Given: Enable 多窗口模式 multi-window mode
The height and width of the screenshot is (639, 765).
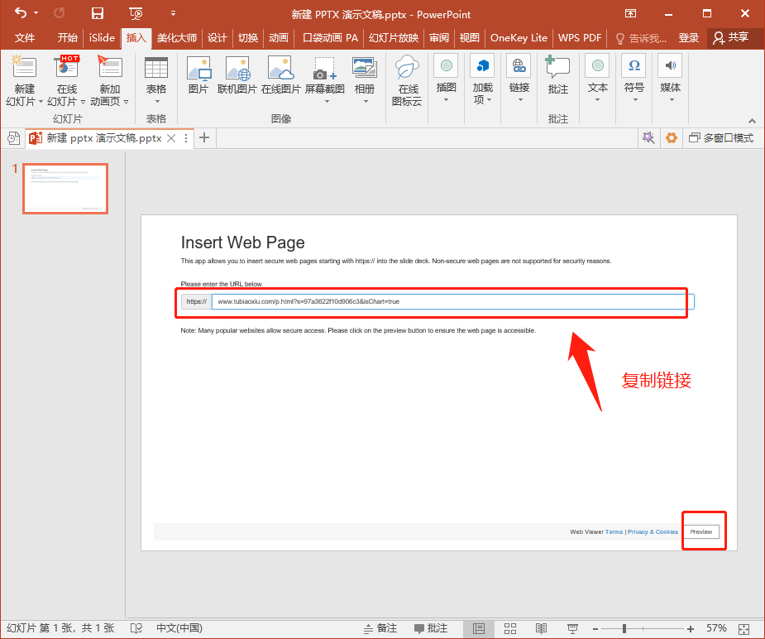Looking at the screenshot, I should click(721, 138).
